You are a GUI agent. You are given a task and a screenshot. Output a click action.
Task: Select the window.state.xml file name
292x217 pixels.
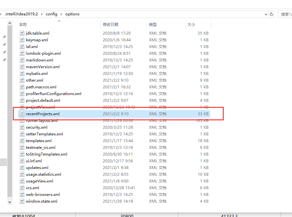(42, 201)
